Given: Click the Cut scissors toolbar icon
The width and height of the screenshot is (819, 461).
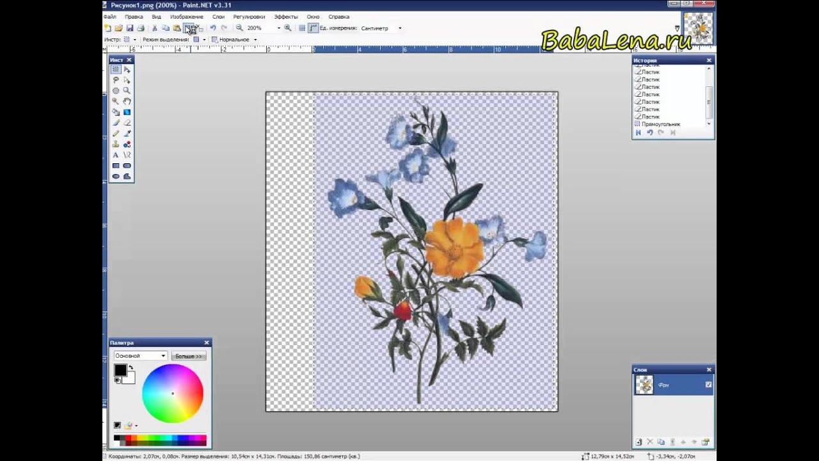Looking at the screenshot, I should click(154, 28).
